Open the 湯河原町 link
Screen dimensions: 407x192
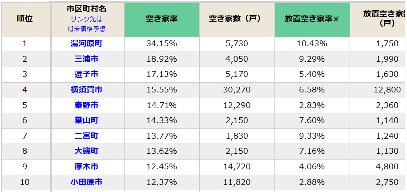pos(86,44)
